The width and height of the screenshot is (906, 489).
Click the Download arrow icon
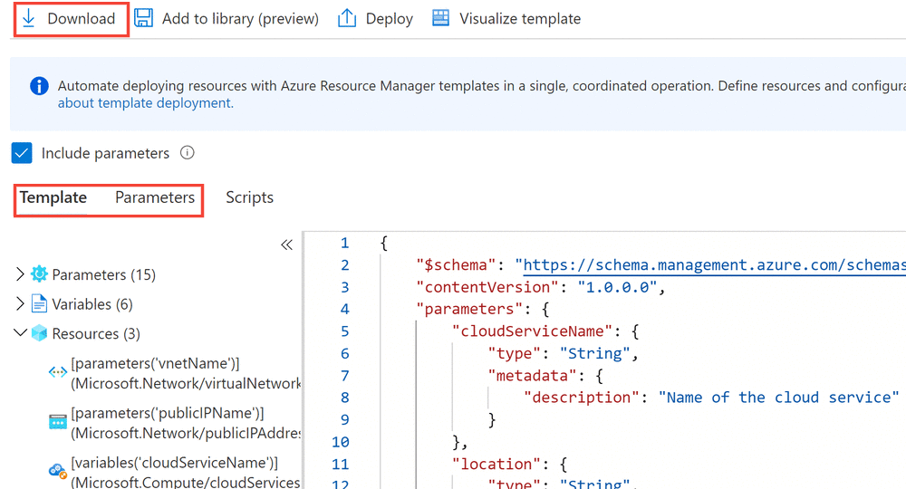pos(28,18)
